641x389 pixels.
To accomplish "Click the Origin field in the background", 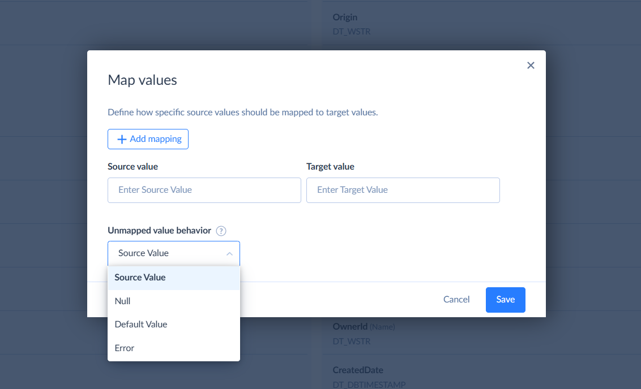I will (345, 18).
